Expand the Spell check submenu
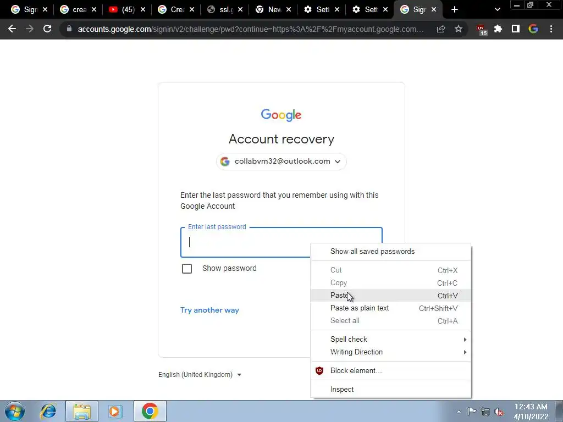The image size is (563, 422). pos(391,340)
